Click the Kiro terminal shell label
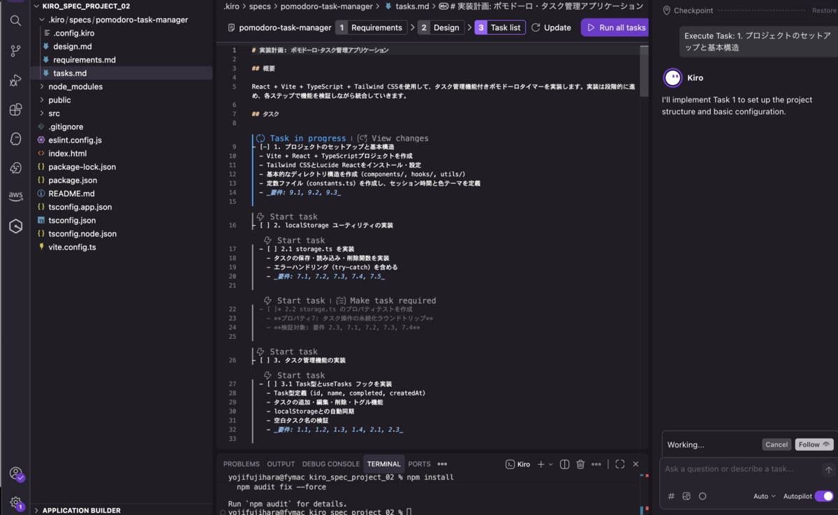The width and height of the screenshot is (838, 515). point(518,464)
